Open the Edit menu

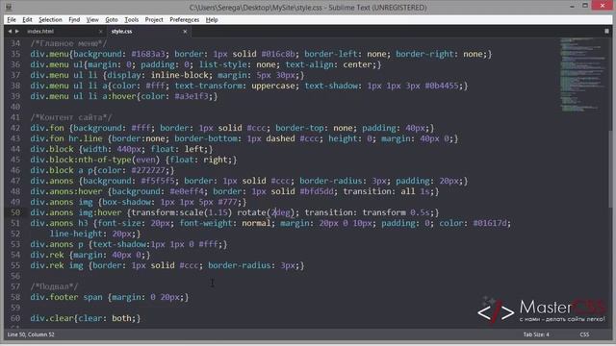(27, 19)
